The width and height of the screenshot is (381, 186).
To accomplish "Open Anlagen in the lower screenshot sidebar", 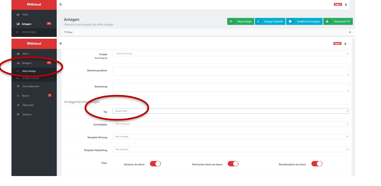I will click(26, 63).
